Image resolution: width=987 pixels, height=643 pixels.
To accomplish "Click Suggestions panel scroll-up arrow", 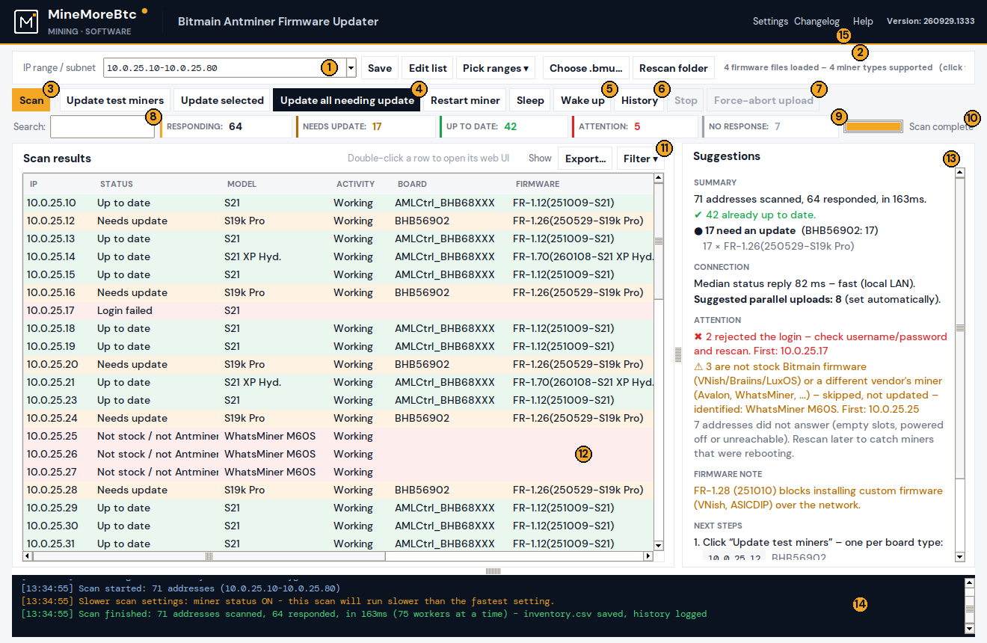I will tap(960, 173).
